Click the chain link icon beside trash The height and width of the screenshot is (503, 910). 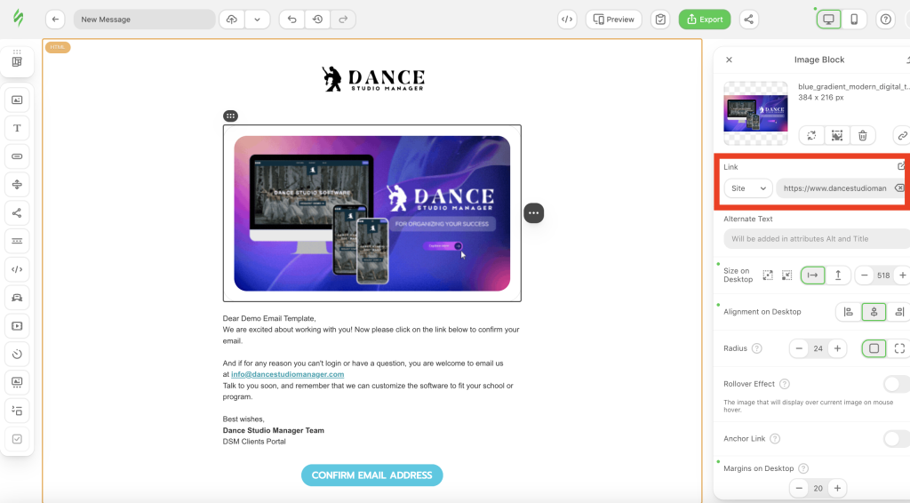click(901, 135)
